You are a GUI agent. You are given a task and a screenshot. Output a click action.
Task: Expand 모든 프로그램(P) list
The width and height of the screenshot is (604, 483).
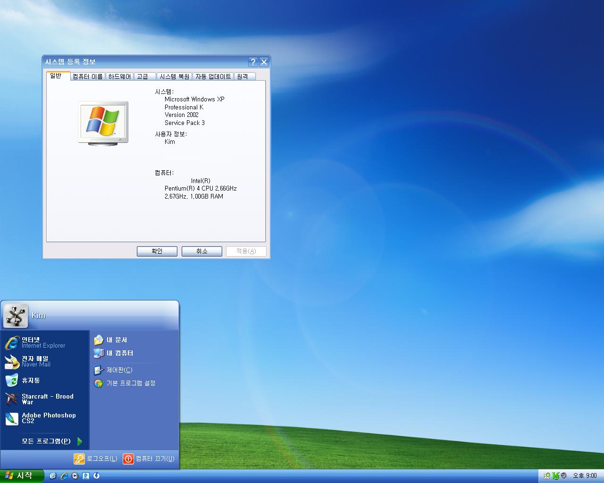pos(52,441)
